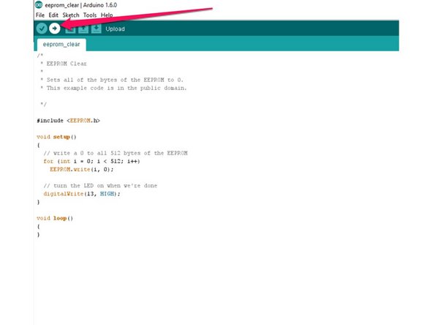433x325 pixels.
Task: Click the 'void loop()' line
Action: 55,218
